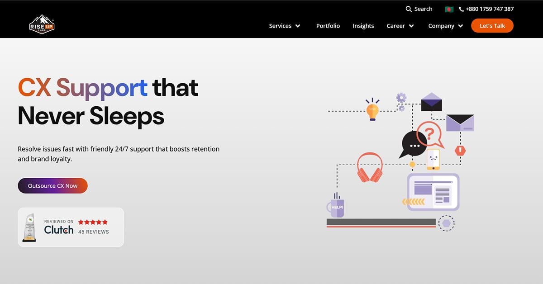Click the Outsource CX Now button
The image size is (543, 284).
pyautogui.click(x=52, y=186)
